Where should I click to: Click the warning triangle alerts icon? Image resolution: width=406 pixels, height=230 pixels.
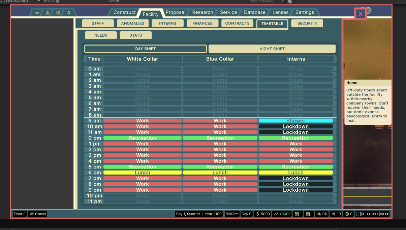48,13
